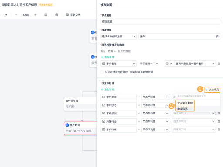Click the 所属行业 field box

pyautogui.click(x=118, y=121)
